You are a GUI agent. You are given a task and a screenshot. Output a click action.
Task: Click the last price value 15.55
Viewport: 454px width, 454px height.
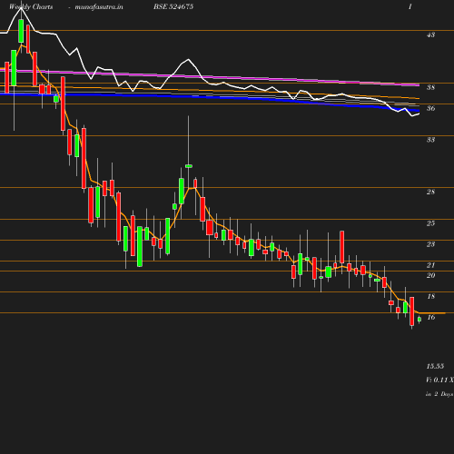point(435,366)
